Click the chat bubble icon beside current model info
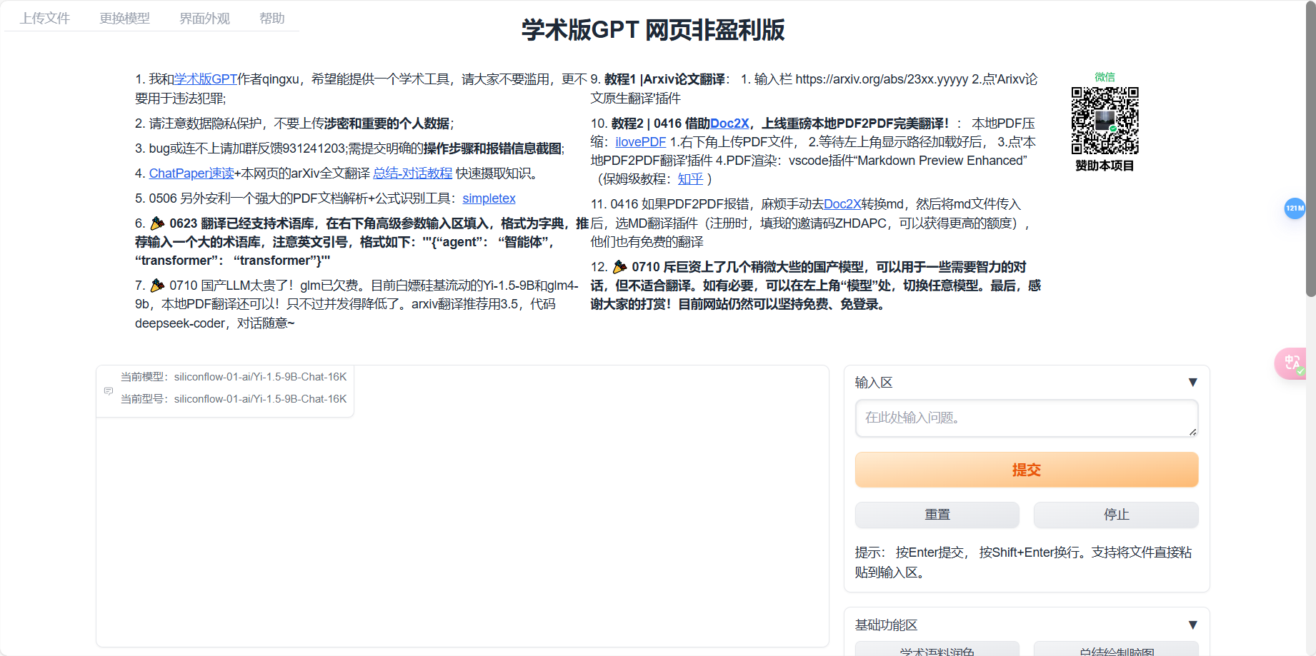Screen dimensions: 1316x656 click(108, 391)
